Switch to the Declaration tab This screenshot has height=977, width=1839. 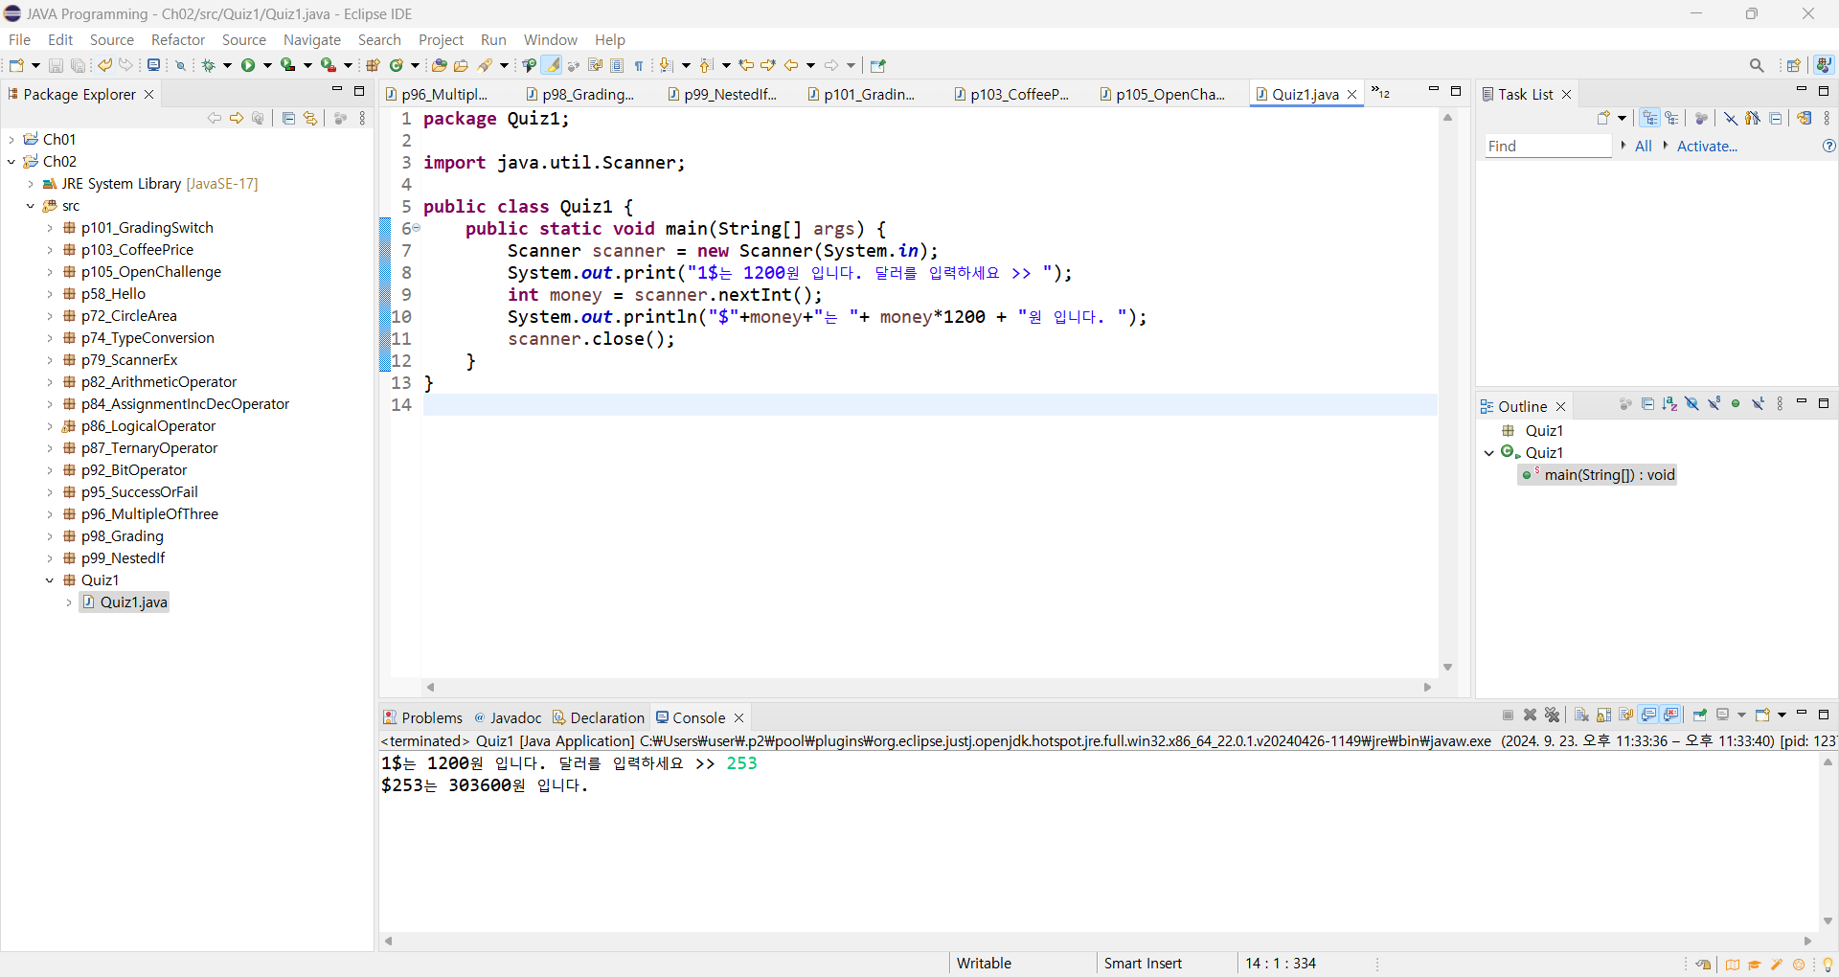(599, 717)
